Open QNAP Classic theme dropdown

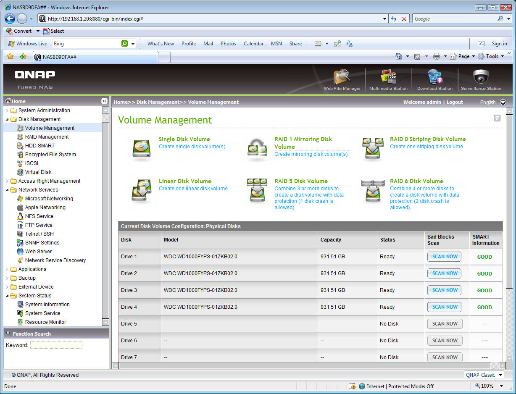(x=484, y=375)
